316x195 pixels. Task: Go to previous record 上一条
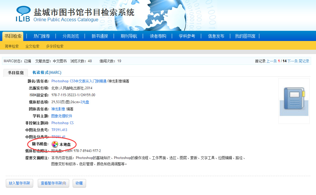click(272, 61)
